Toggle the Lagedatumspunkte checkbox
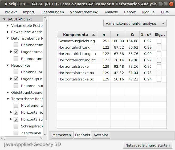This screenshot has width=175, height=150. (16, 52)
